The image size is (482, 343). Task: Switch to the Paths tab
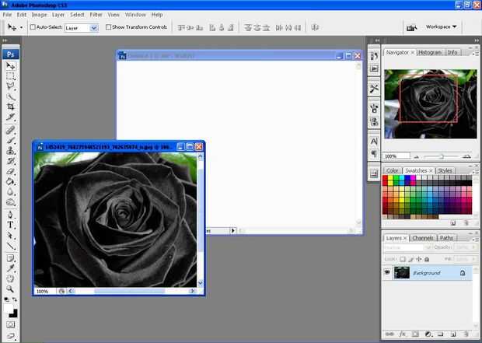(446, 238)
